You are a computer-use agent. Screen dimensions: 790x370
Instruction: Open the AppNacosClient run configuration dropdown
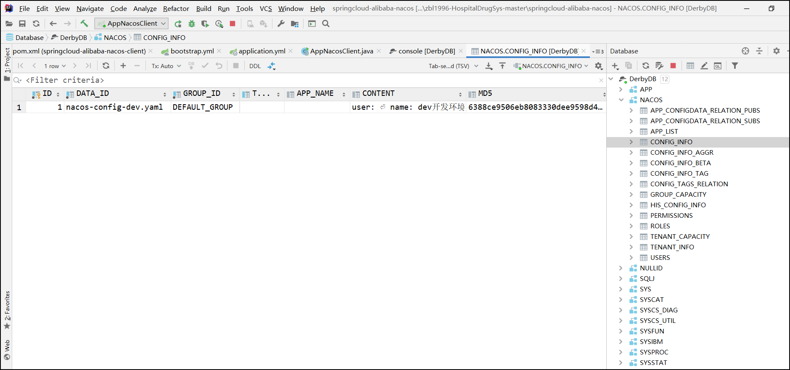click(x=132, y=24)
